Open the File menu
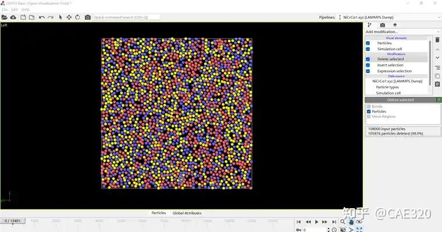The width and height of the screenshot is (442, 232). (x=5, y=9)
